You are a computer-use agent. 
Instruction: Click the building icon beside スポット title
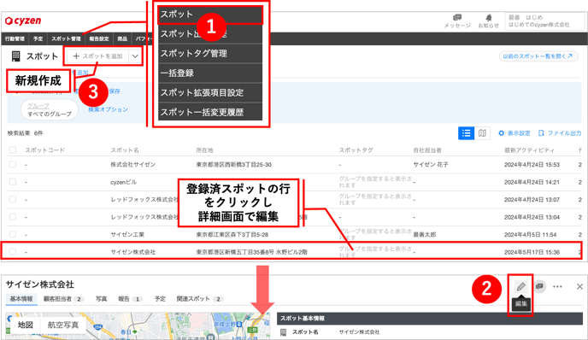point(15,56)
